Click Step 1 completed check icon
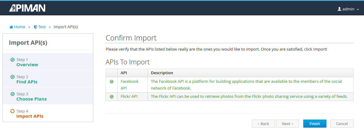 tap(13, 59)
